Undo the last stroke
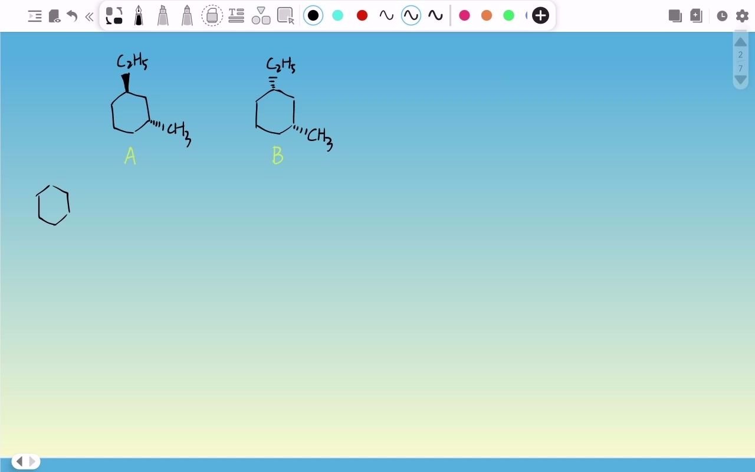Image resolution: width=755 pixels, height=472 pixels. tap(72, 16)
